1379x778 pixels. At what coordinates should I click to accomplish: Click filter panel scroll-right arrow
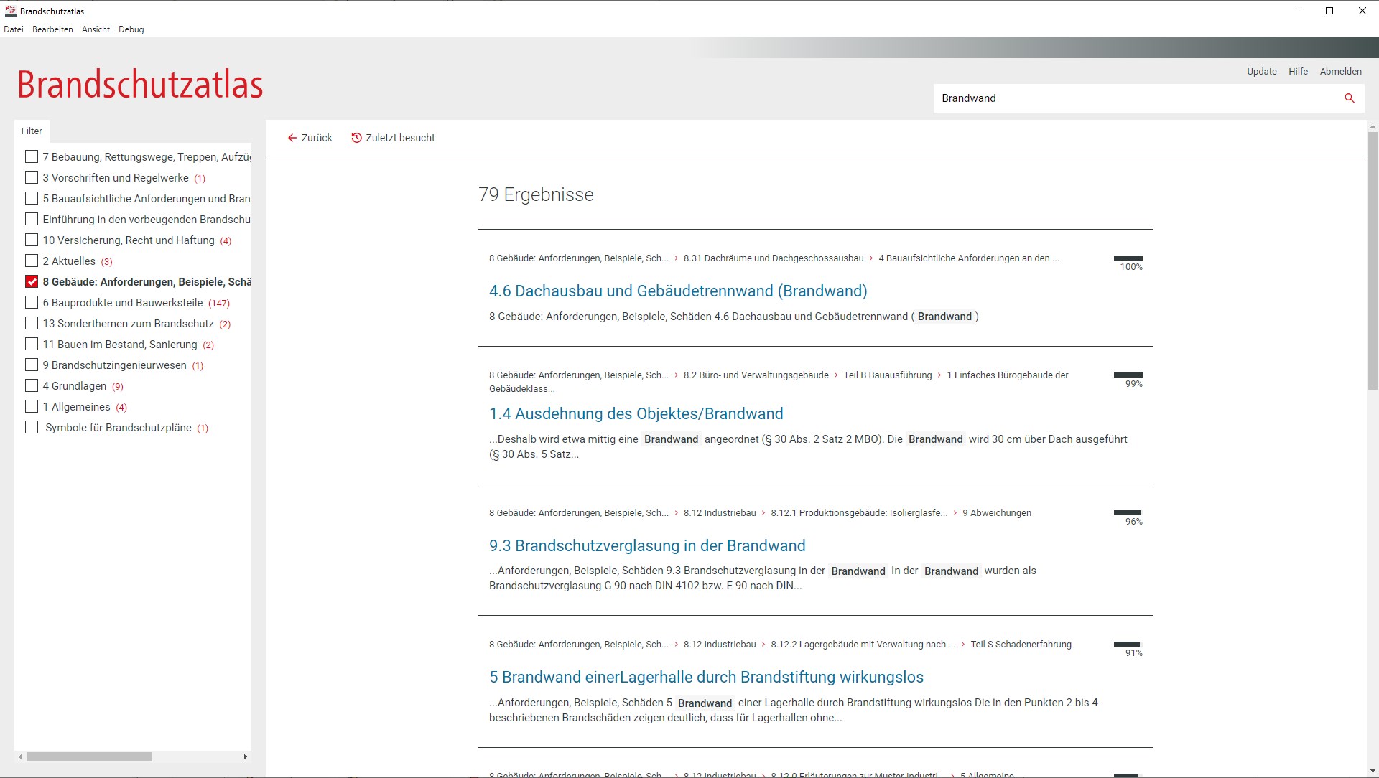tap(245, 756)
